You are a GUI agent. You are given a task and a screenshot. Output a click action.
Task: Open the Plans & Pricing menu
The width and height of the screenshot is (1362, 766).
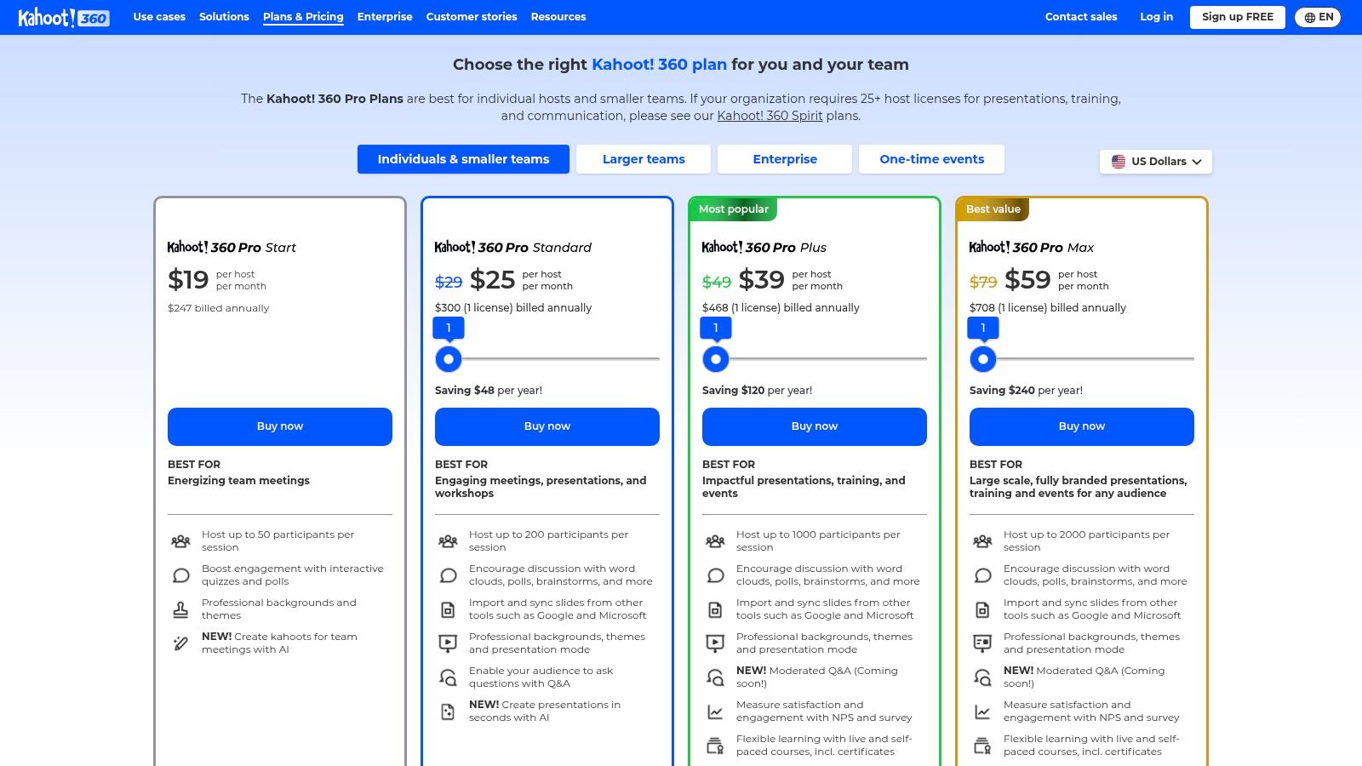click(303, 17)
